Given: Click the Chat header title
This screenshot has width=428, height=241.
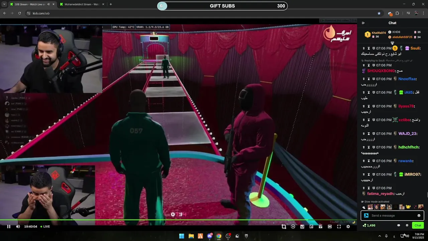Looking at the screenshot, I should (393, 23).
